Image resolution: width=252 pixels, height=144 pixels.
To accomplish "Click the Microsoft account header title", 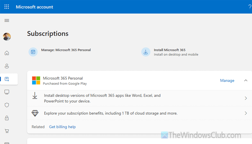I will (x=35, y=7).
